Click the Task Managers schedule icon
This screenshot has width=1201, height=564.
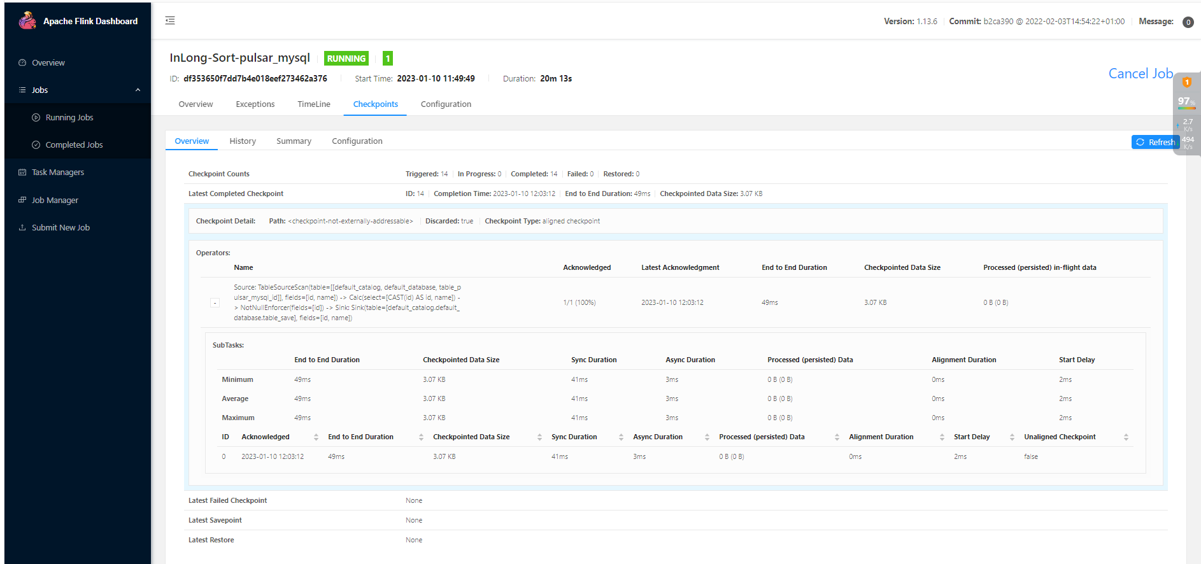pos(22,172)
